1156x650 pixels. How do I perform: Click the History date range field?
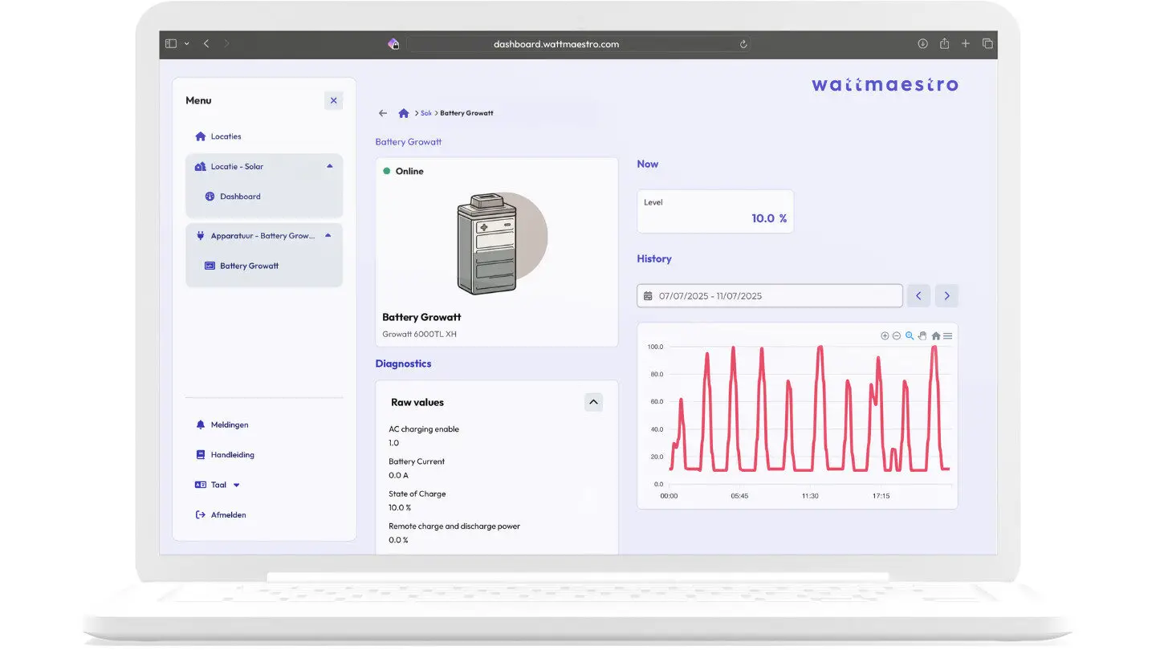769,296
